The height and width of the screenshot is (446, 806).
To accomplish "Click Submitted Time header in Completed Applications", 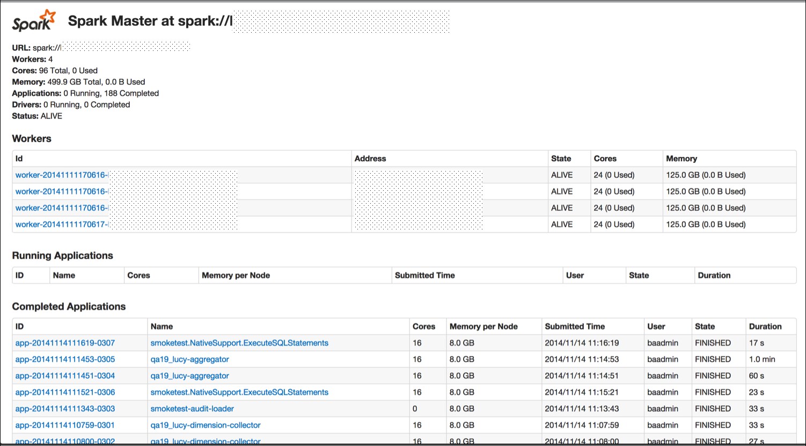I will [575, 326].
